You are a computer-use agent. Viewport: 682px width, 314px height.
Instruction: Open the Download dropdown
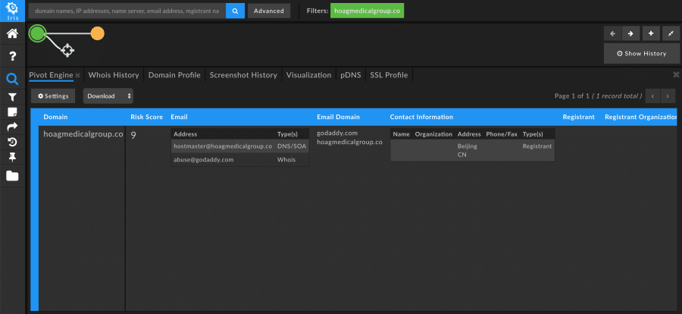coord(108,96)
